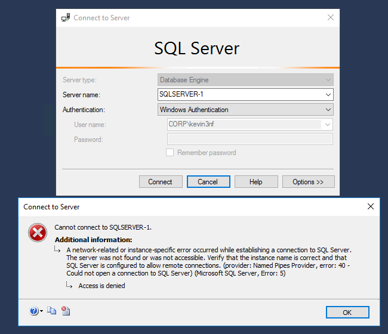388x334 pixels.
Task: Open the Server type dropdown
Action: [x=245, y=80]
